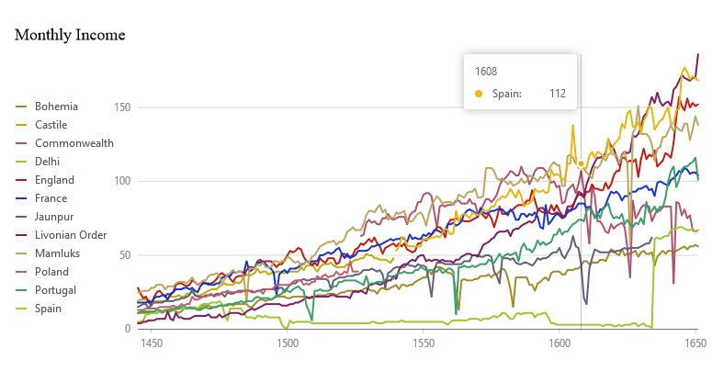Toggle Commonwealth legend entry
The height and width of the screenshot is (371, 712).
[74, 143]
